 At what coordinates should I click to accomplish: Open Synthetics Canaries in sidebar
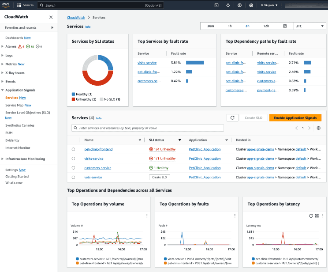20,125
